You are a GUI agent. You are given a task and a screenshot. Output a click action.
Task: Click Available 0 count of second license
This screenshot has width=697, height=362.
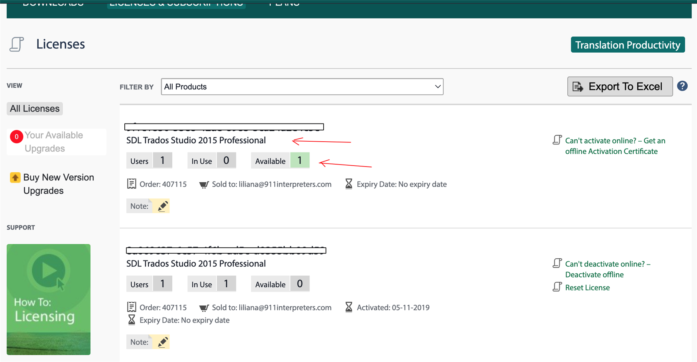(x=300, y=284)
